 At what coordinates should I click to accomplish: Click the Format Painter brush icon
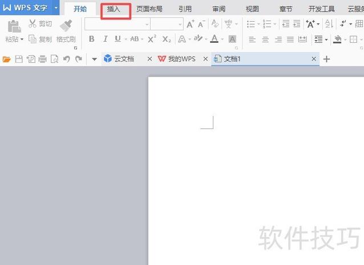coord(66,25)
